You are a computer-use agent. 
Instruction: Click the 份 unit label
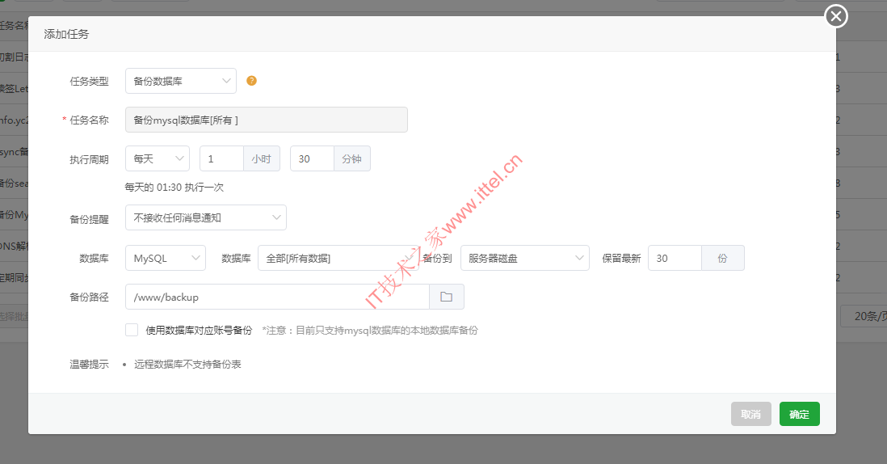coord(722,258)
